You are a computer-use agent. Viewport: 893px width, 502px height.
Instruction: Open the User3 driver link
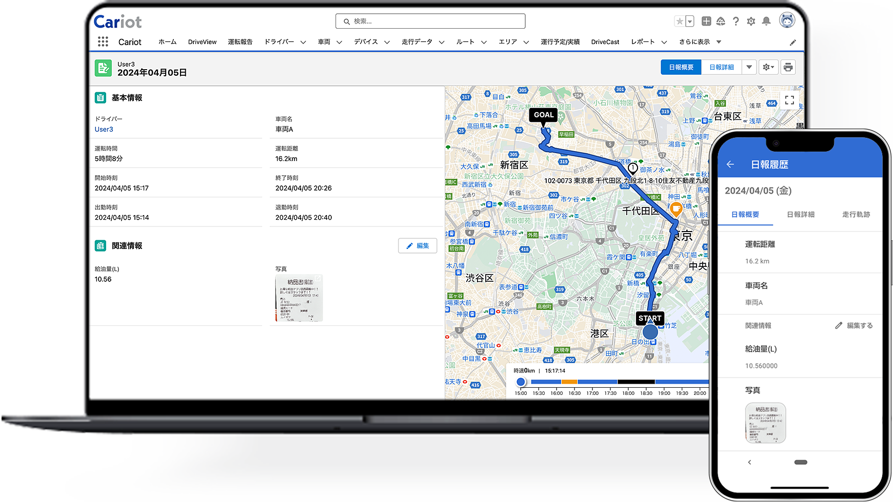tap(104, 130)
